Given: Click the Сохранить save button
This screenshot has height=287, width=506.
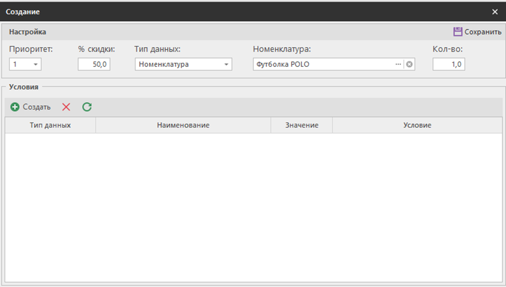Looking at the screenshot, I should 477,32.
